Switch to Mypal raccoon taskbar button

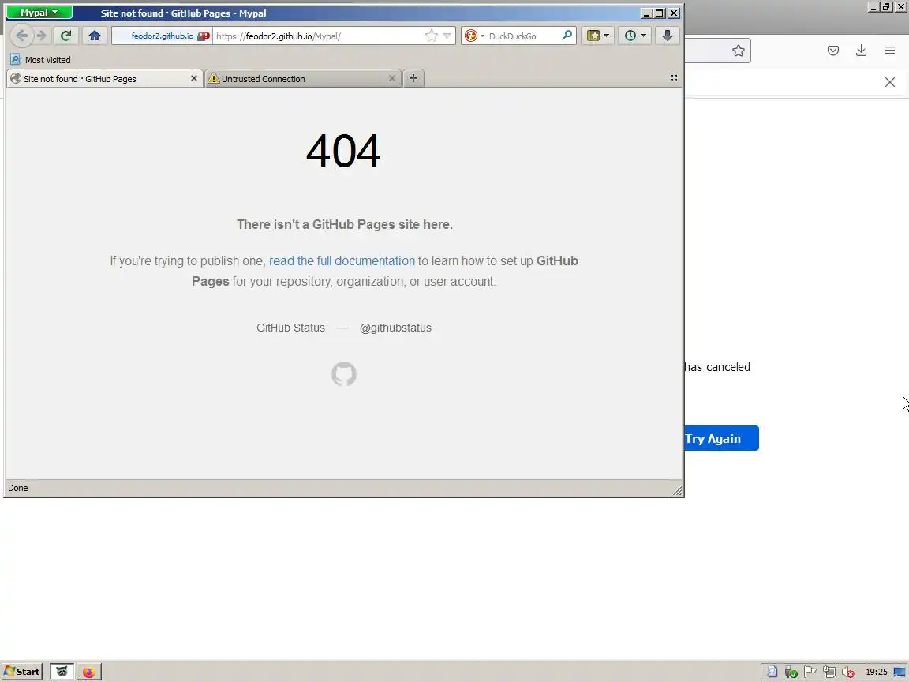click(x=62, y=672)
